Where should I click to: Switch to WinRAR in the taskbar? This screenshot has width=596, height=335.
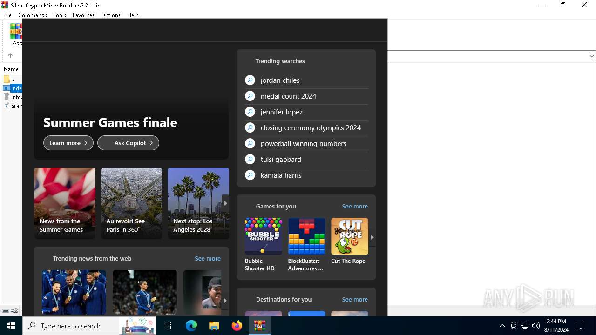[x=259, y=326]
